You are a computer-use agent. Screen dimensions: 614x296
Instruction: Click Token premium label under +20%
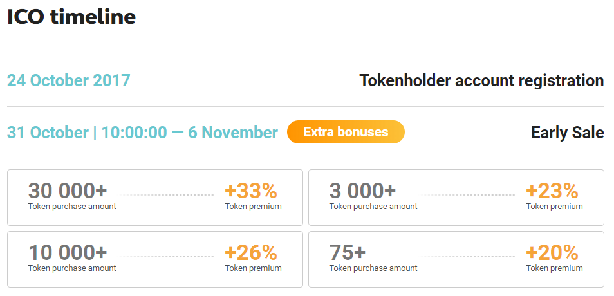click(x=554, y=268)
